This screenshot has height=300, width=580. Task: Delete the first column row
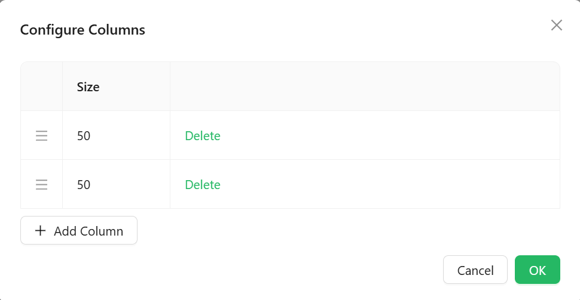pos(202,136)
